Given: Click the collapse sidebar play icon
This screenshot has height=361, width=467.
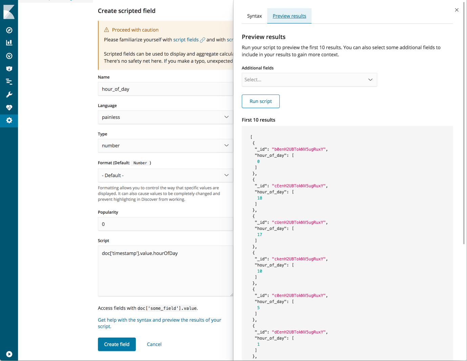Looking at the screenshot, I should 9,354.
